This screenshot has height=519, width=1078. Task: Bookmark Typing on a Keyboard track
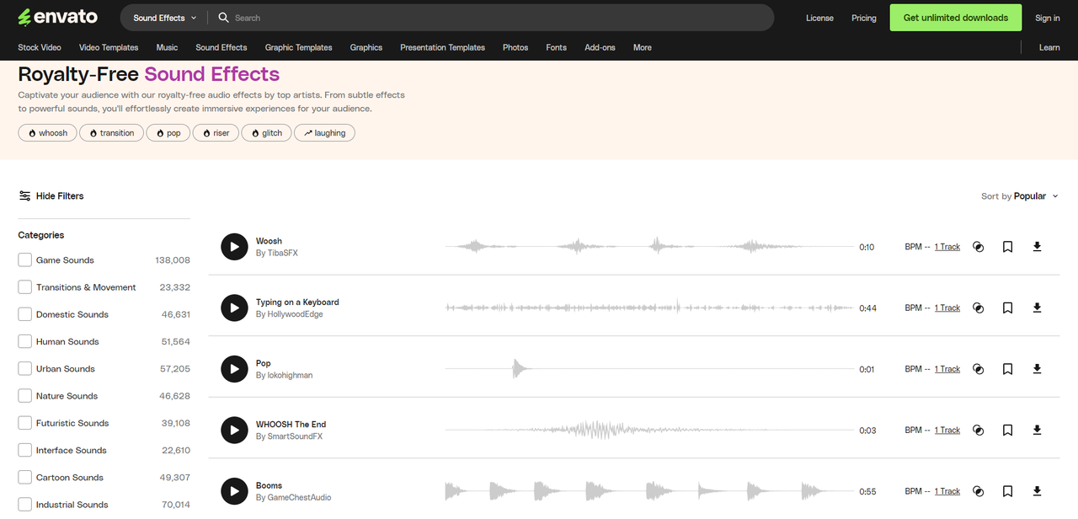(1007, 308)
